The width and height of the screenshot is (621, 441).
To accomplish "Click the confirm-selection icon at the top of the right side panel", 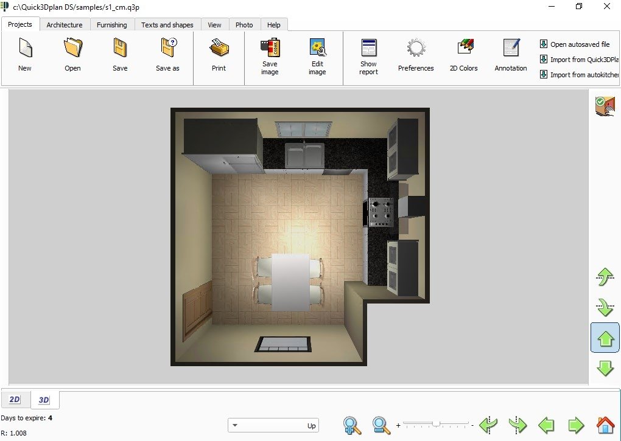I will click(x=605, y=106).
